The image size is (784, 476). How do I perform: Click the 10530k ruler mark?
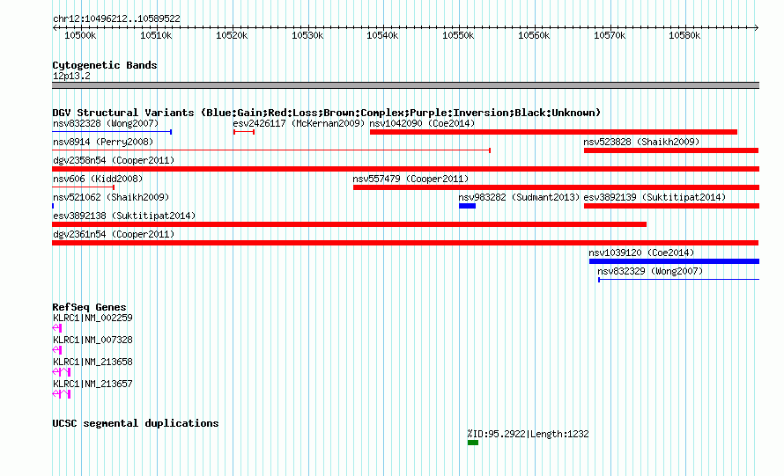[x=307, y=35]
